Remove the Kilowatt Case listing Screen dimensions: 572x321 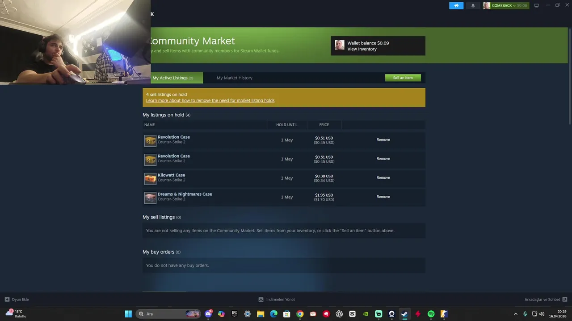point(383,178)
